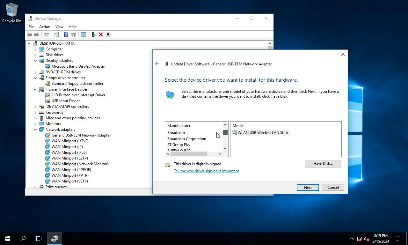Click the Standard floppy disk controller warning icon
This screenshot has height=245, width=408.
click(47, 84)
